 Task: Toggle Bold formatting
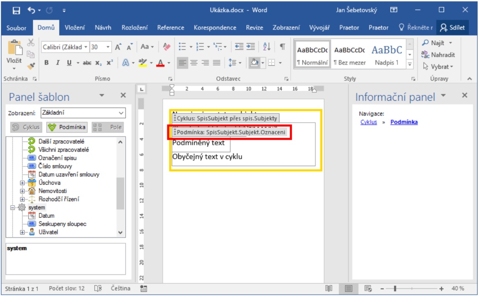click(47, 63)
